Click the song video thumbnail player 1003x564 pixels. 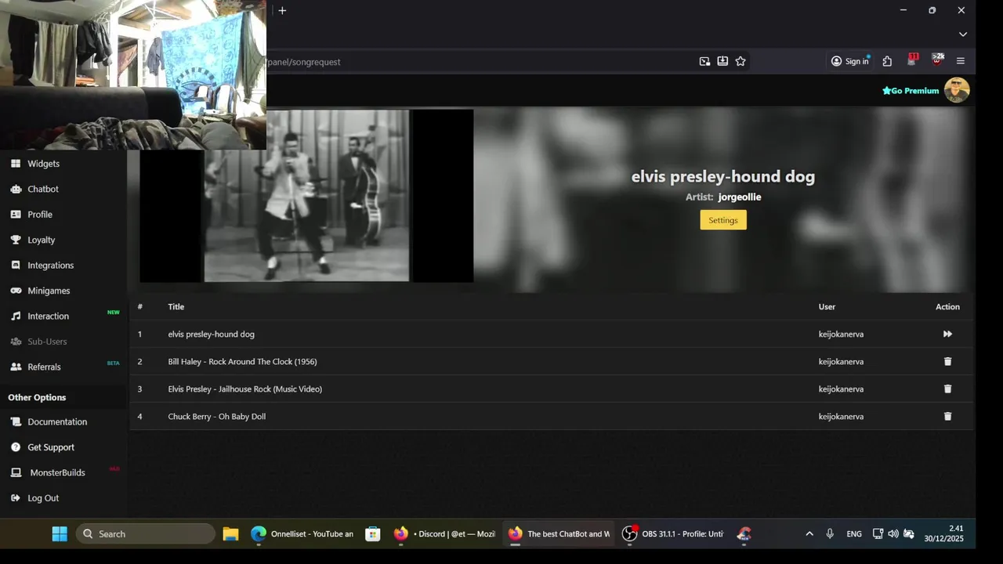click(306, 196)
